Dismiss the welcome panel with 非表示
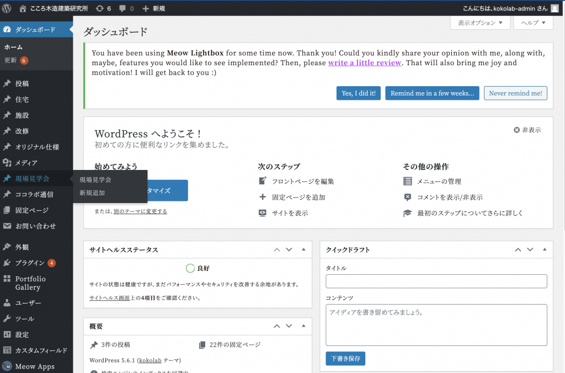 coord(527,130)
